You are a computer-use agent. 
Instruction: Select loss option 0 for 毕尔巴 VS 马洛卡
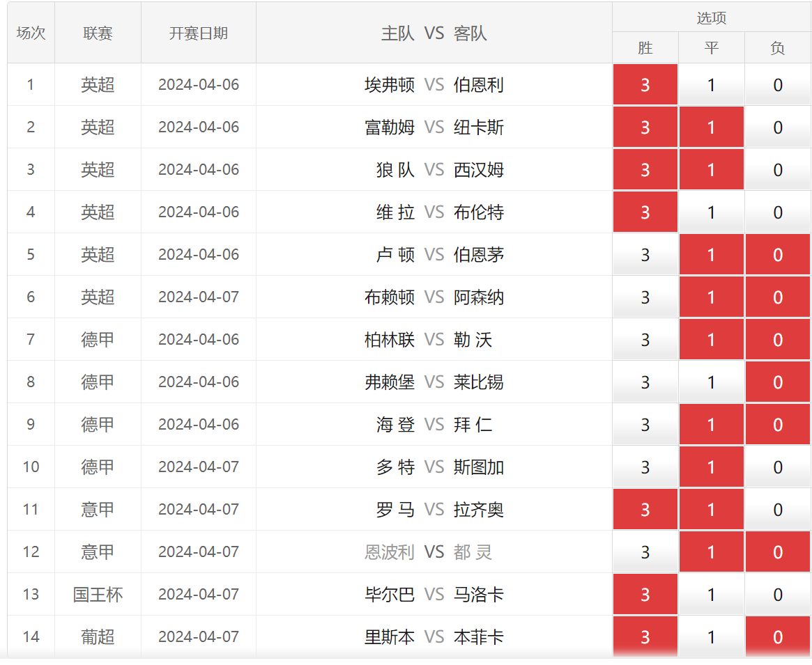[x=777, y=593]
